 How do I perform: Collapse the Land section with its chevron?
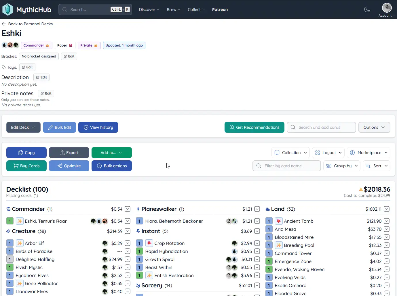(x=387, y=209)
